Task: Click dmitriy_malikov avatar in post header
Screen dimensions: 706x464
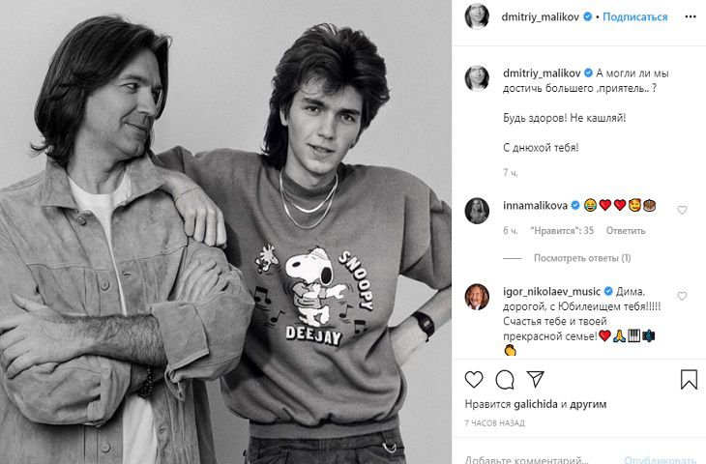Action: (477, 16)
